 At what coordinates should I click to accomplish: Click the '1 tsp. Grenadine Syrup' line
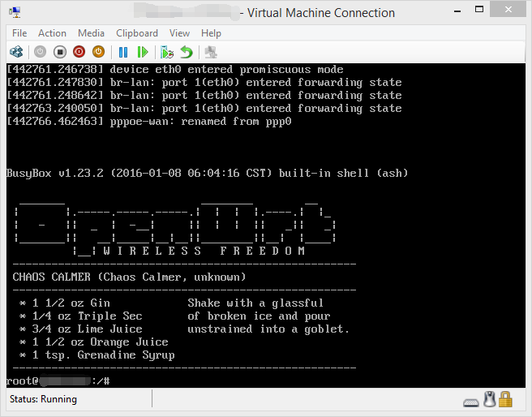[97, 355]
